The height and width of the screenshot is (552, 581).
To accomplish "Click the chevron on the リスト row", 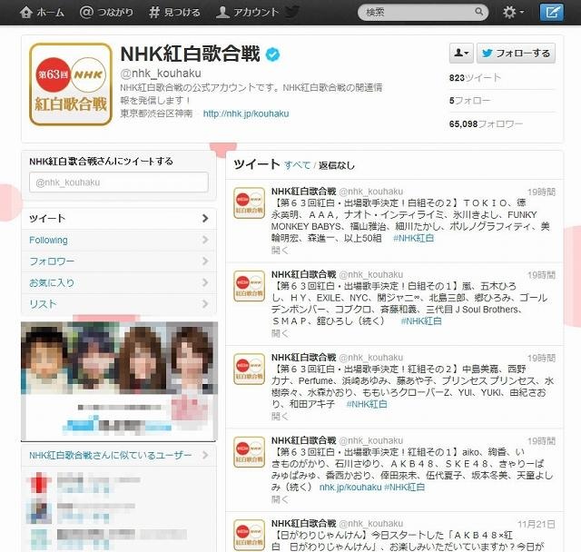I will 205,304.
